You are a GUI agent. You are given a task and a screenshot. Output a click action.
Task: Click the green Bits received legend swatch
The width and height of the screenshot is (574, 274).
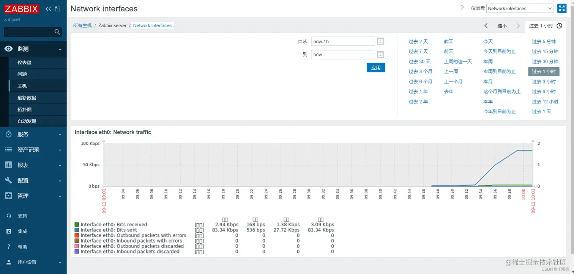pyautogui.click(x=77, y=225)
